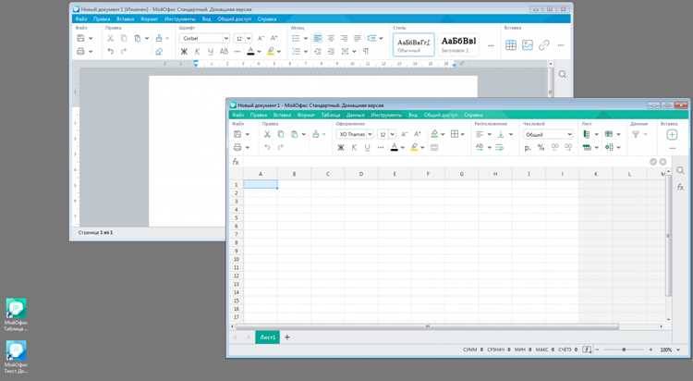
Task: Click pilcrow nonprinting characters icon in text editor
Action: [x=366, y=52]
